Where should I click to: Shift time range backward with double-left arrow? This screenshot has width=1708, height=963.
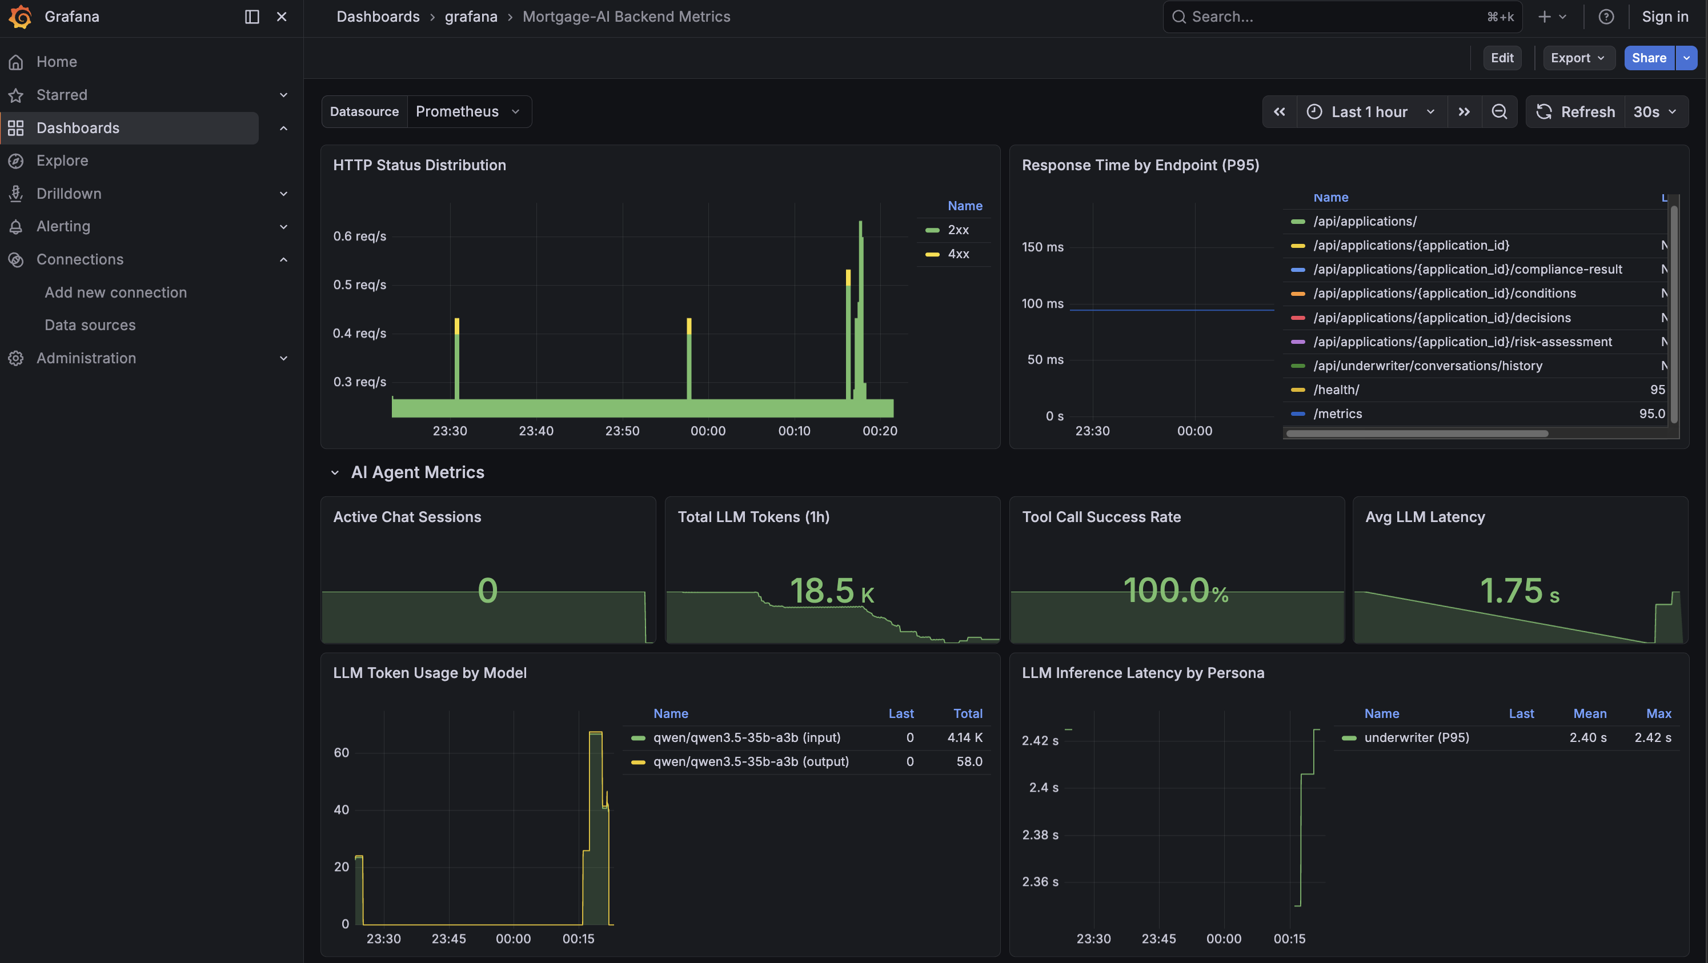pos(1279,111)
